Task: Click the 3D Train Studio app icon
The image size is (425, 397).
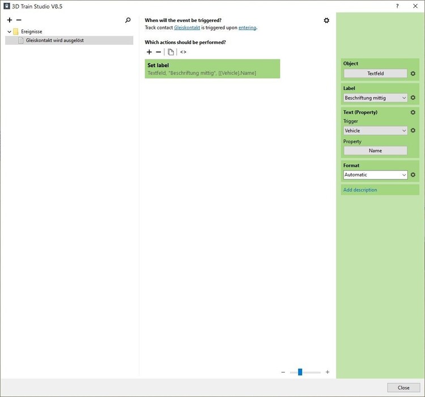Action: pyautogui.click(x=7, y=6)
